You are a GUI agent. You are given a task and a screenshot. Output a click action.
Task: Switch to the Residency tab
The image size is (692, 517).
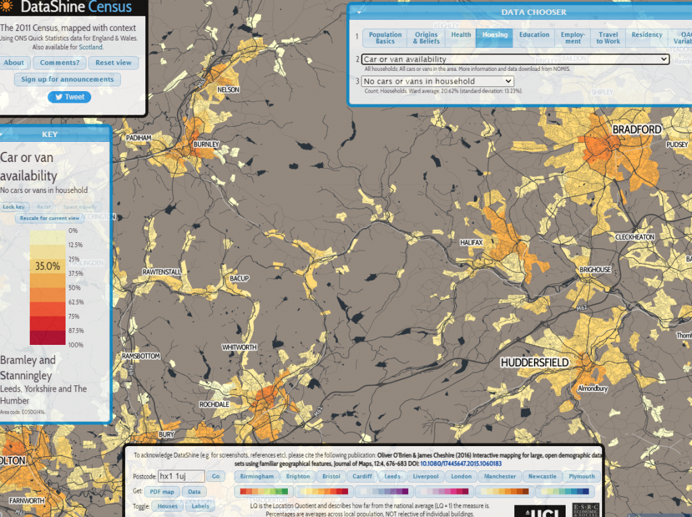pyautogui.click(x=647, y=38)
